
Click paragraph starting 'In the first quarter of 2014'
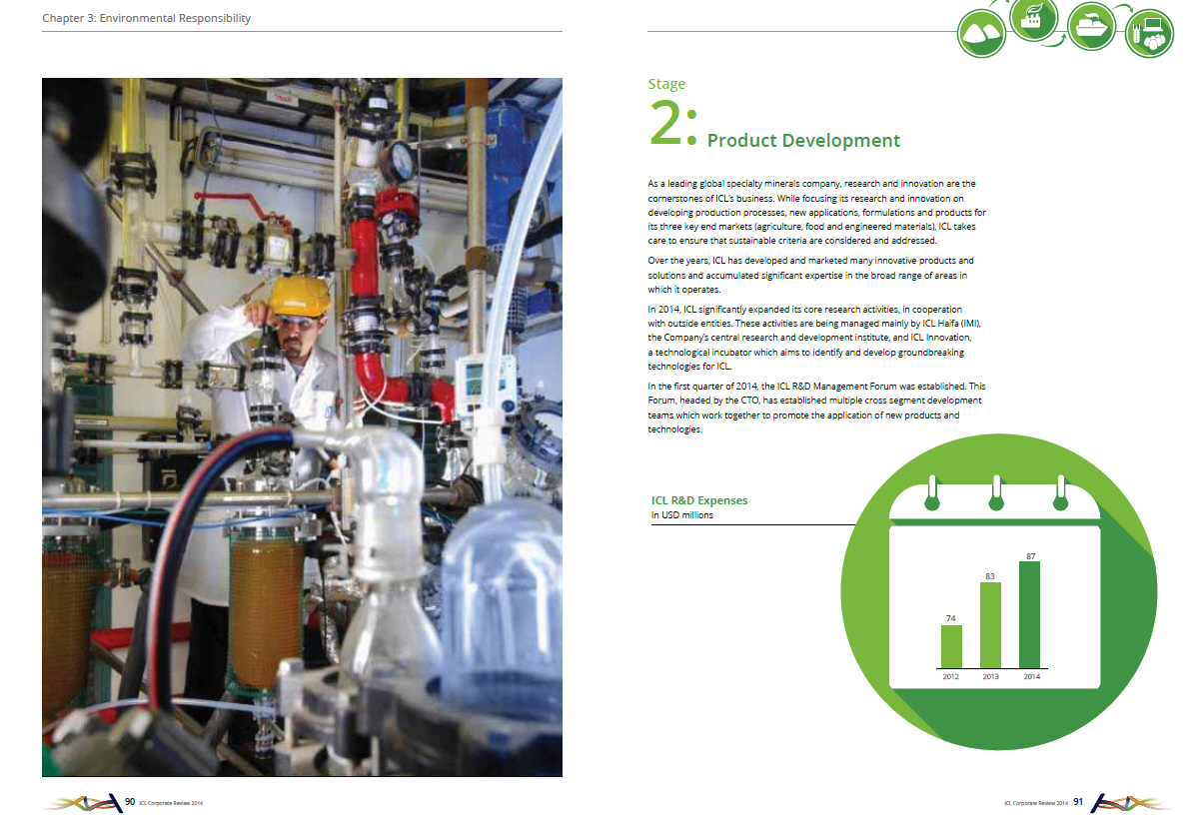point(816,408)
